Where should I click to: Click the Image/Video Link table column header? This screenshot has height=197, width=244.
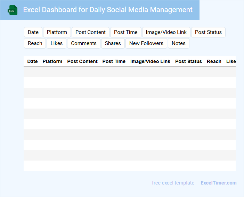[150, 61]
